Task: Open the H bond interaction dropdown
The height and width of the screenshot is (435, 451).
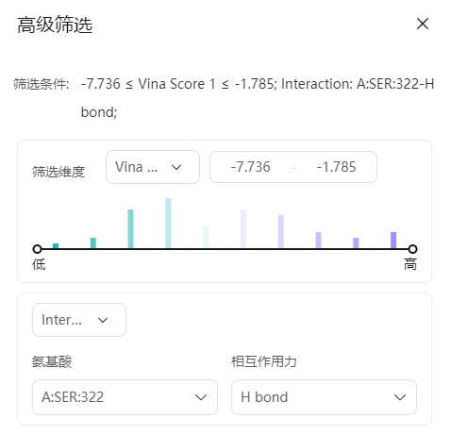Action: pyautogui.click(x=324, y=397)
